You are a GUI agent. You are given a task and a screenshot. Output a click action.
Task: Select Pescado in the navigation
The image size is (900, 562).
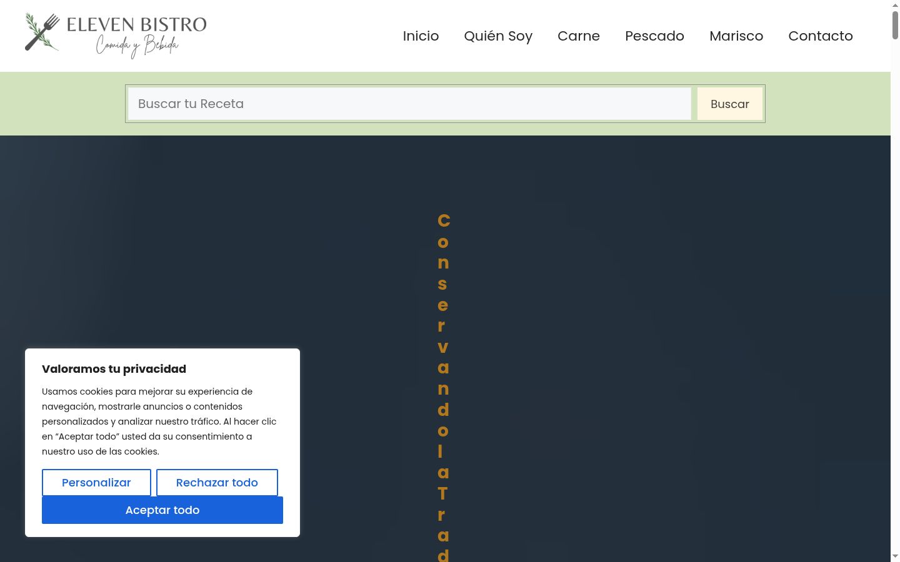tap(654, 36)
